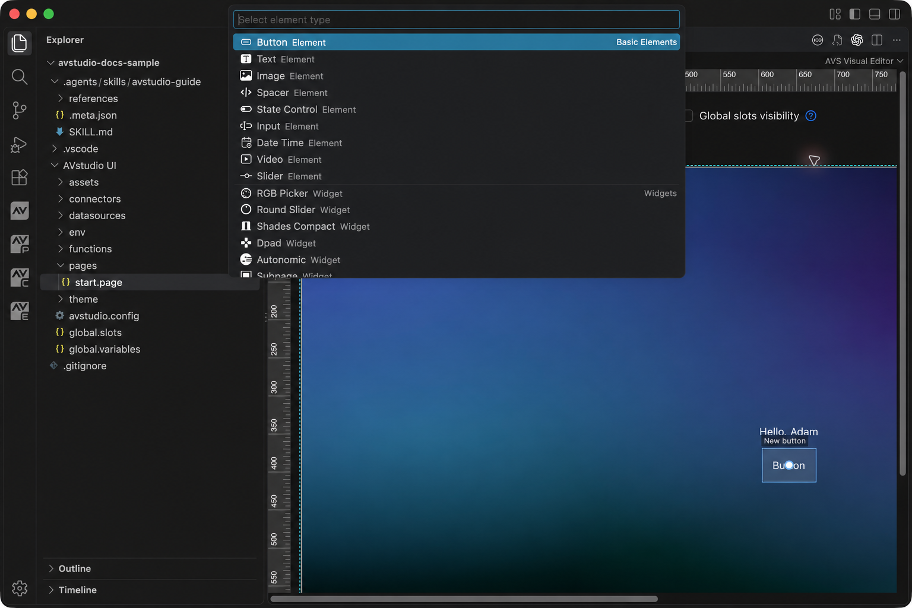Open the Manage settings gear

(x=20, y=588)
